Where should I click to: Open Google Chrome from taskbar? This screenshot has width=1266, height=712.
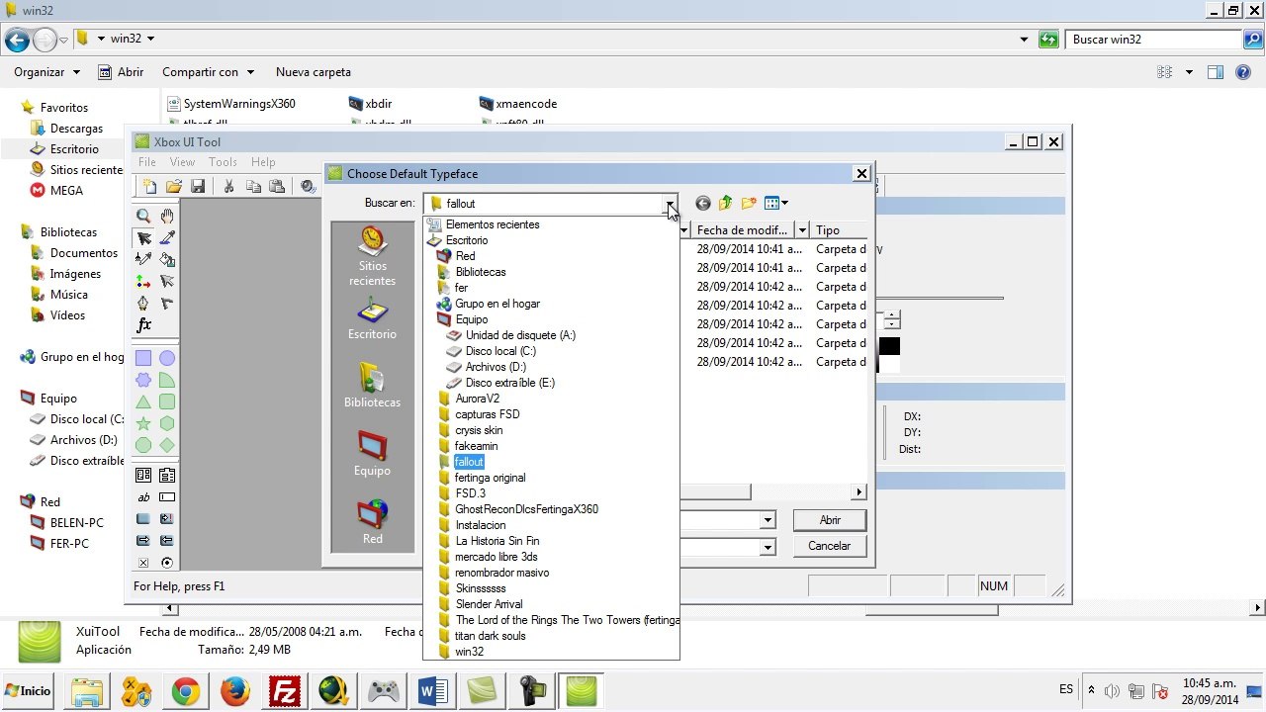[186, 691]
